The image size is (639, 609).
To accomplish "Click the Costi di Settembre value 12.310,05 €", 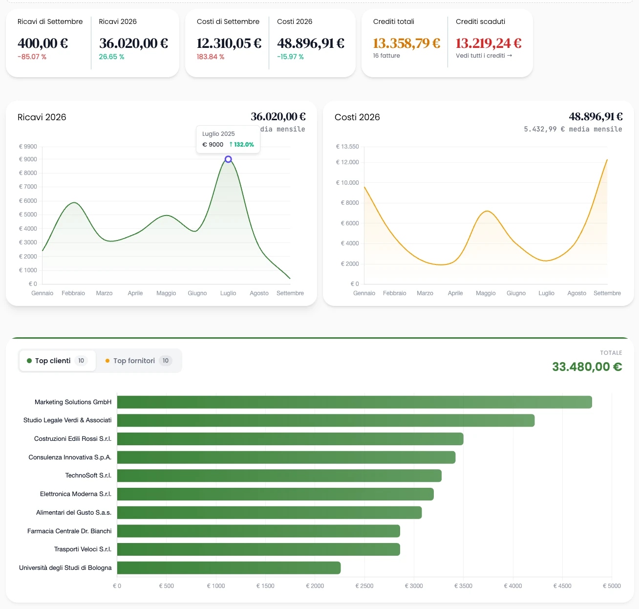I will [x=229, y=43].
